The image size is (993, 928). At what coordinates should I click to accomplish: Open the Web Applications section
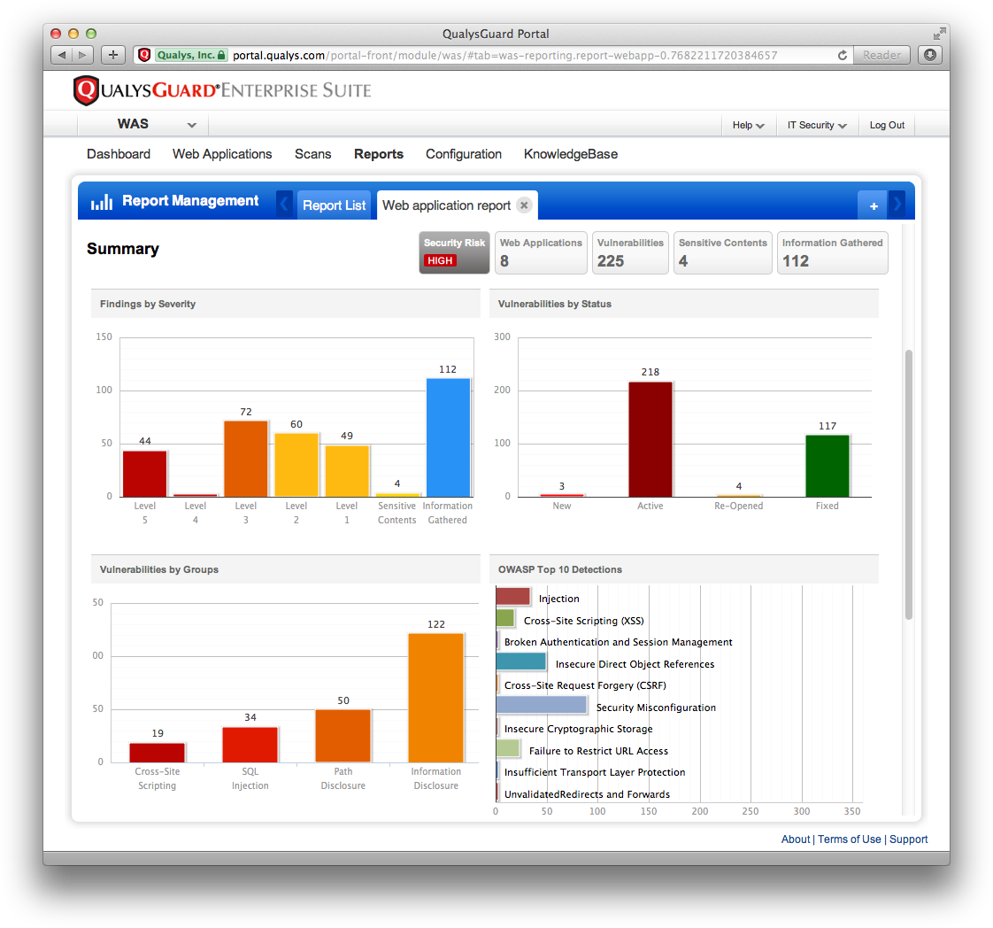[x=222, y=154]
